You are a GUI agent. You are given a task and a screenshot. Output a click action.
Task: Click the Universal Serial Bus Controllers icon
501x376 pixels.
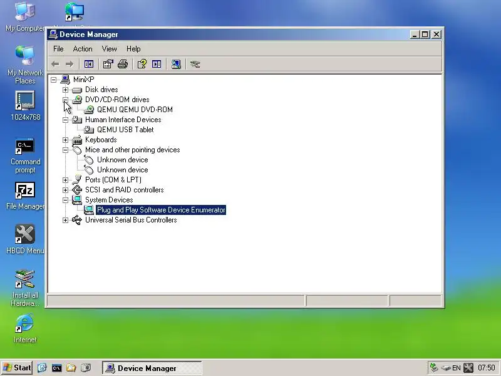(x=77, y=220)
